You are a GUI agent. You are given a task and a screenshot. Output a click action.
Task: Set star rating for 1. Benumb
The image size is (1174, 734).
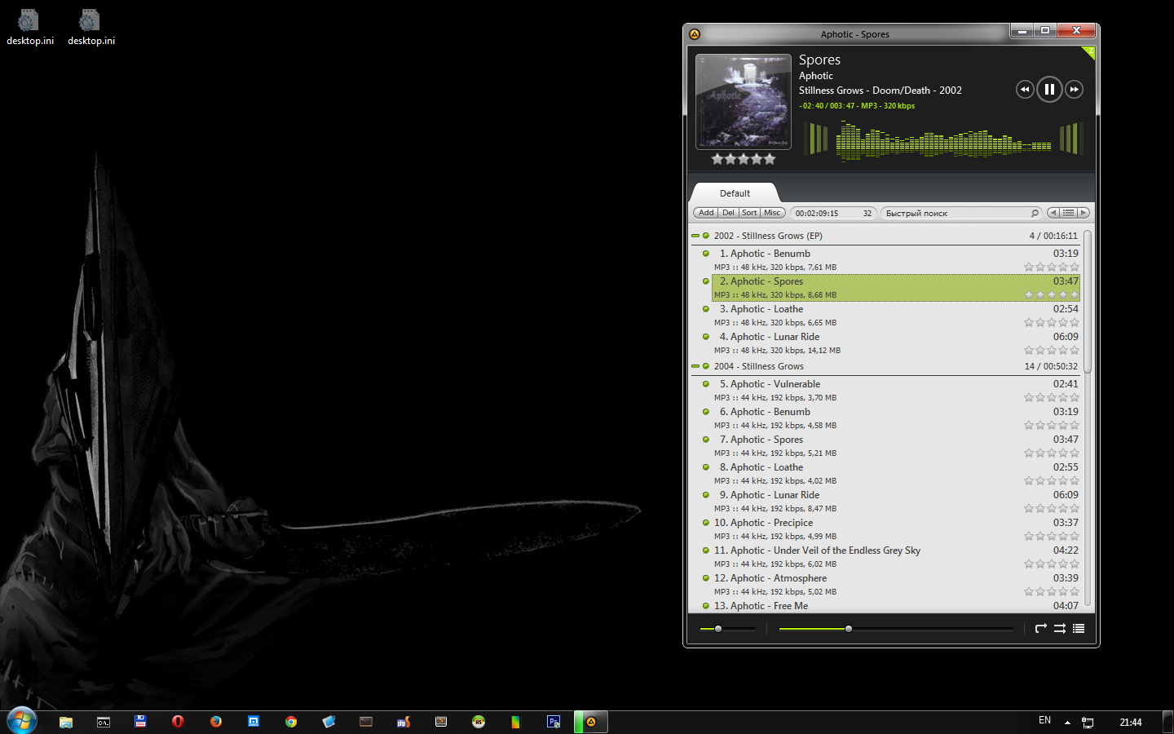(x=1052, y=268)
